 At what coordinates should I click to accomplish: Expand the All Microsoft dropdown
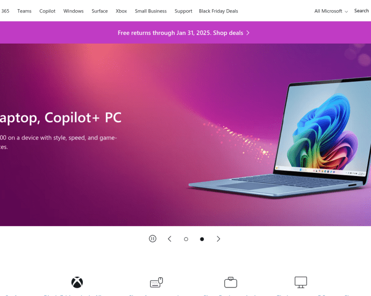click(331, 11)
